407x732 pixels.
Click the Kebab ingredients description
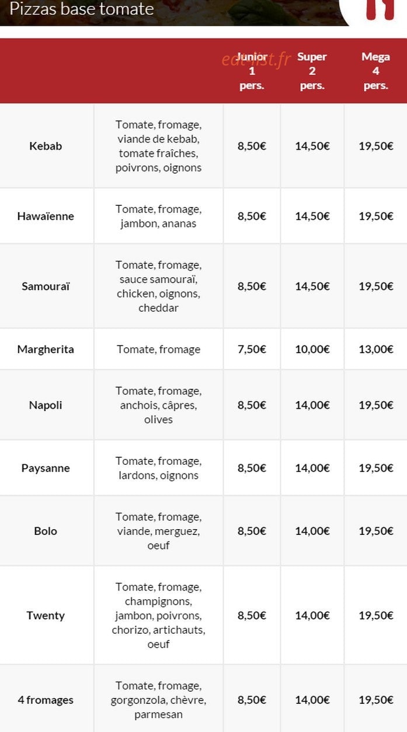click(158, 146)
